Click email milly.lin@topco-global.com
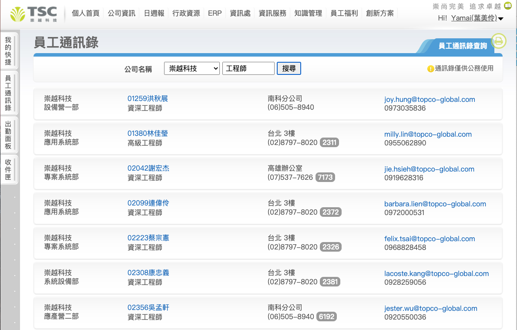Image resolution: width=517 pixels, height=330 pixels. [427, 134]
